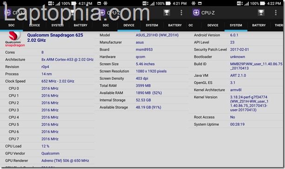Image resolution: width=285 pixels, height=169 pixels.
Task: Tap the signal bars in the 4:22 PM status bar
Action: pyautogui.click(x=246, y=3)
